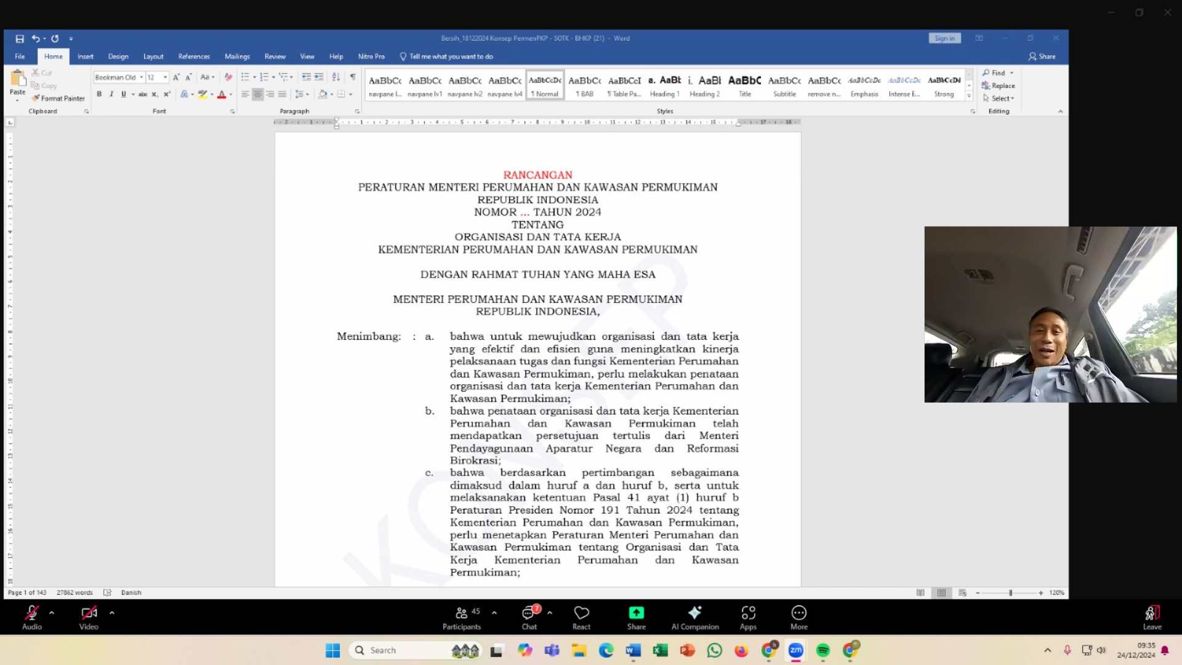The width and height of the screenshot is (1182, 665).
Task: Click green Share screen icon in Zoom
Action: (637, 618)
